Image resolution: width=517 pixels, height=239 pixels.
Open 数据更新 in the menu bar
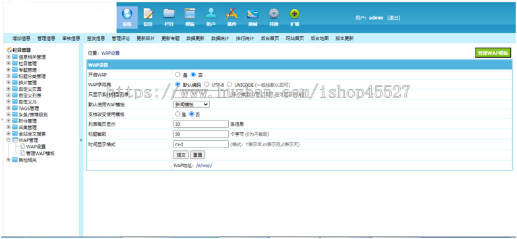tap(195, 38)
